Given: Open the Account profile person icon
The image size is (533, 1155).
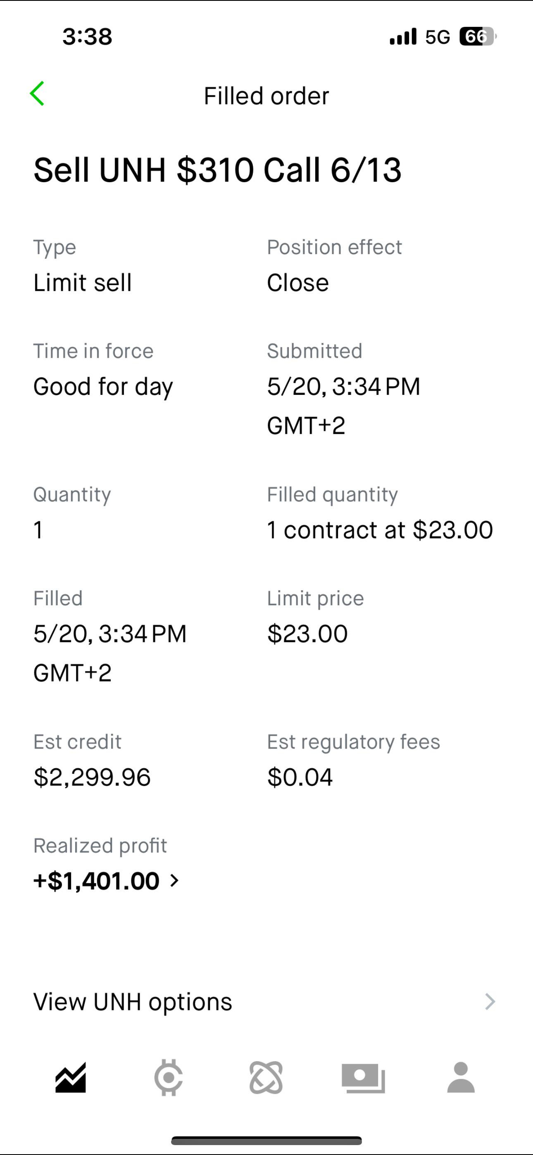Looking at the screenshot, I should 461,1077.
